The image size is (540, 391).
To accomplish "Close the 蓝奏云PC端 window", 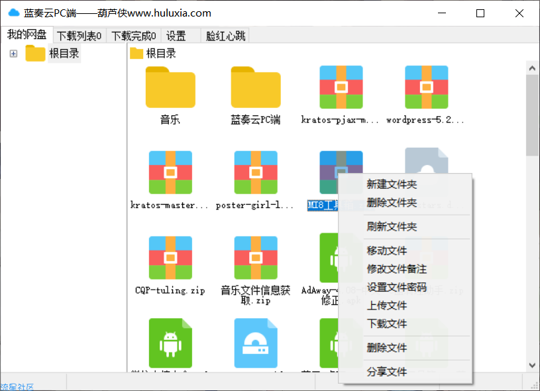I will tap(519, 13).
